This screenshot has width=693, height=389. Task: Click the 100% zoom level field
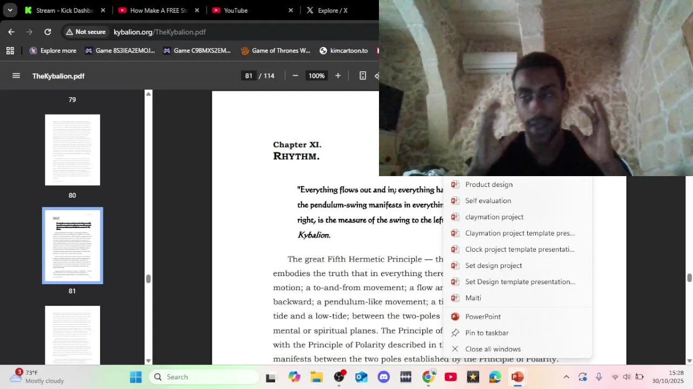316,76
